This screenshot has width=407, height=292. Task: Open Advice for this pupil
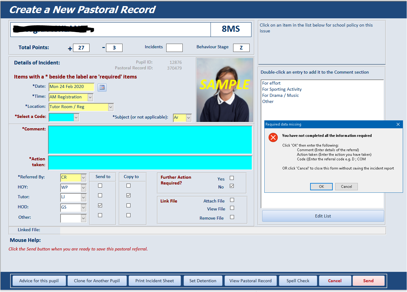coord(39,281)
